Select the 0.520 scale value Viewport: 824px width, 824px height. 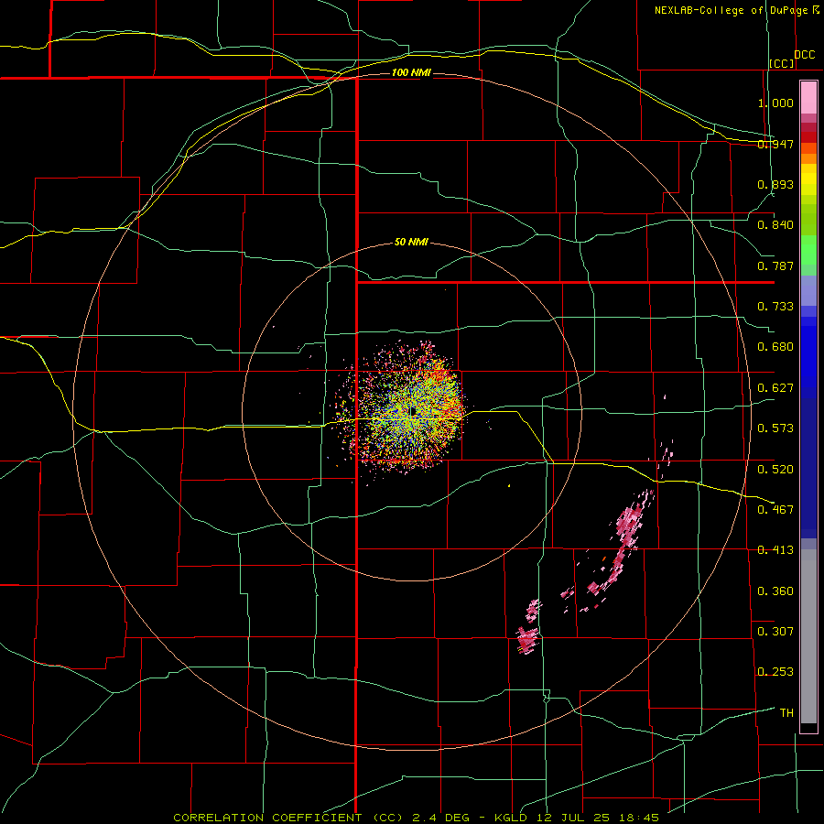[x=775, y=469]
